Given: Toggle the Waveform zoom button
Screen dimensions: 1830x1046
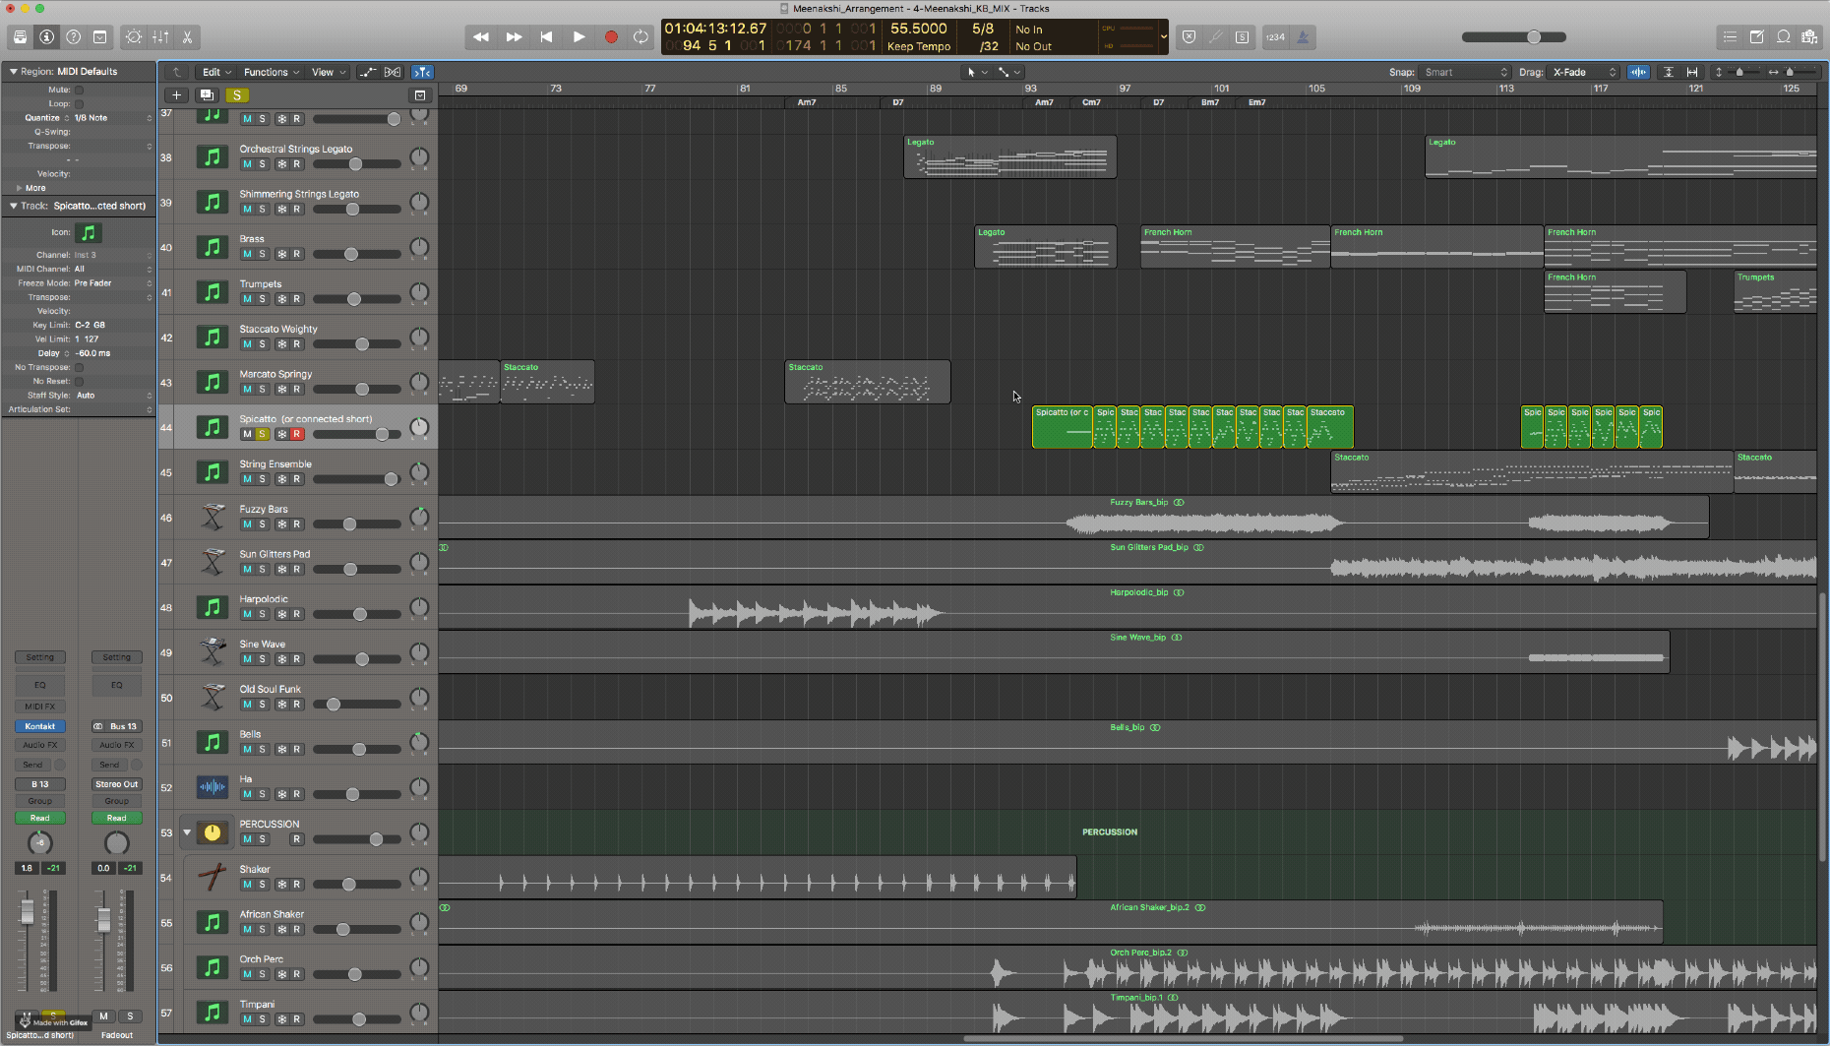Looking at the screenshot, I should tap(1638, 72).
